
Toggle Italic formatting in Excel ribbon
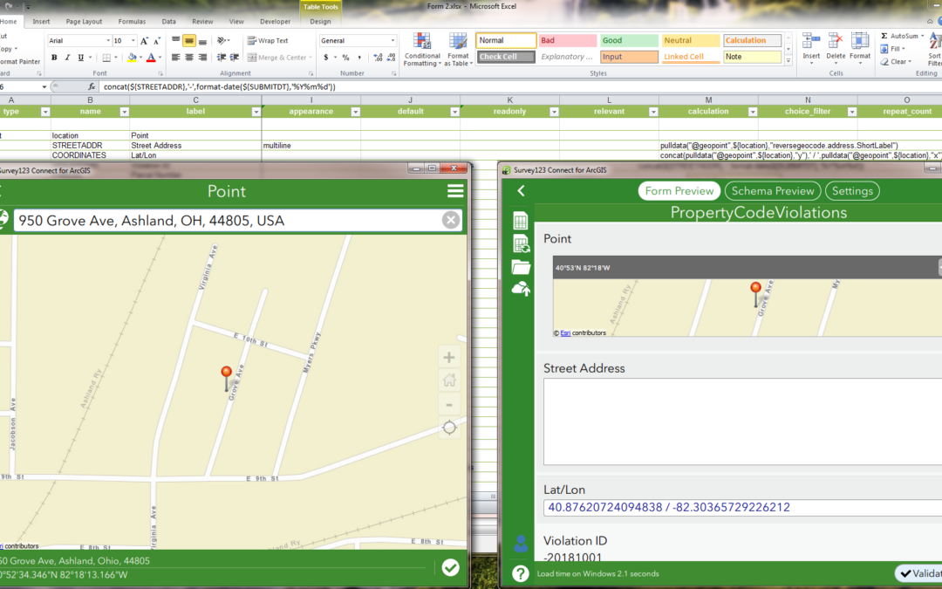click(67, 58)
